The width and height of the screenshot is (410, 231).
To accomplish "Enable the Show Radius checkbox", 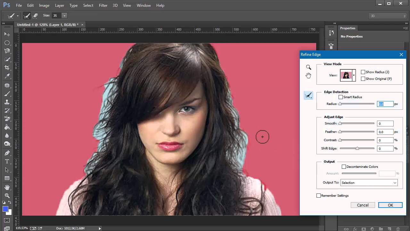I will pyautogui.click(x=363, y=72).
